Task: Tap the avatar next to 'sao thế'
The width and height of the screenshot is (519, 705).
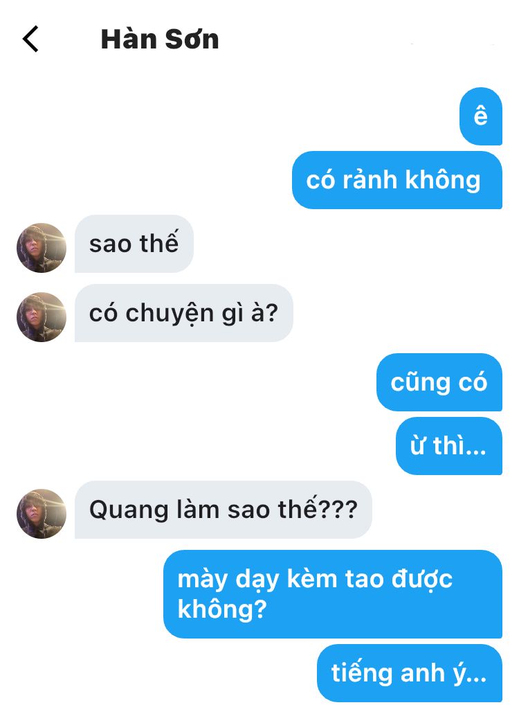Action: 42,248
